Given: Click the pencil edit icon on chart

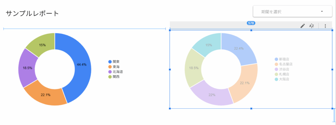Looking at the screenshot, I should tap(303, 26).
